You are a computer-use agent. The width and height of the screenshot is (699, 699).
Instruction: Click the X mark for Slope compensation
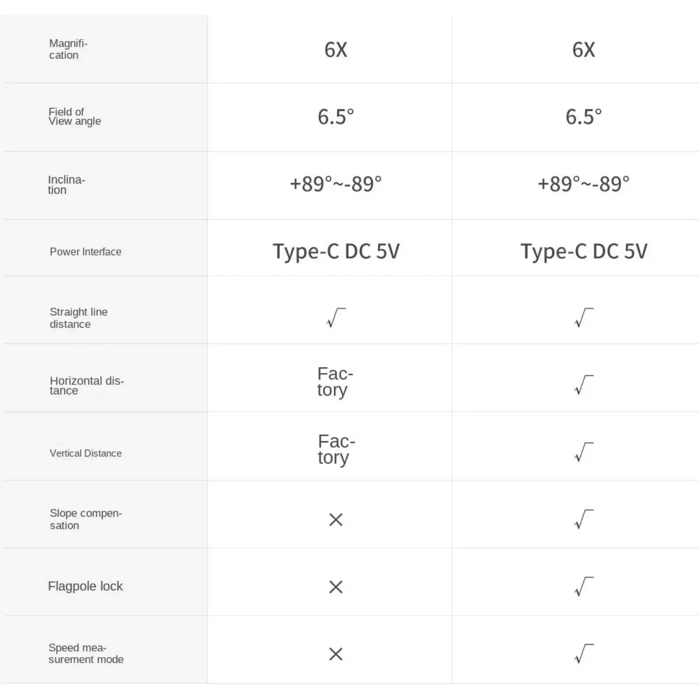click(336, 519)
